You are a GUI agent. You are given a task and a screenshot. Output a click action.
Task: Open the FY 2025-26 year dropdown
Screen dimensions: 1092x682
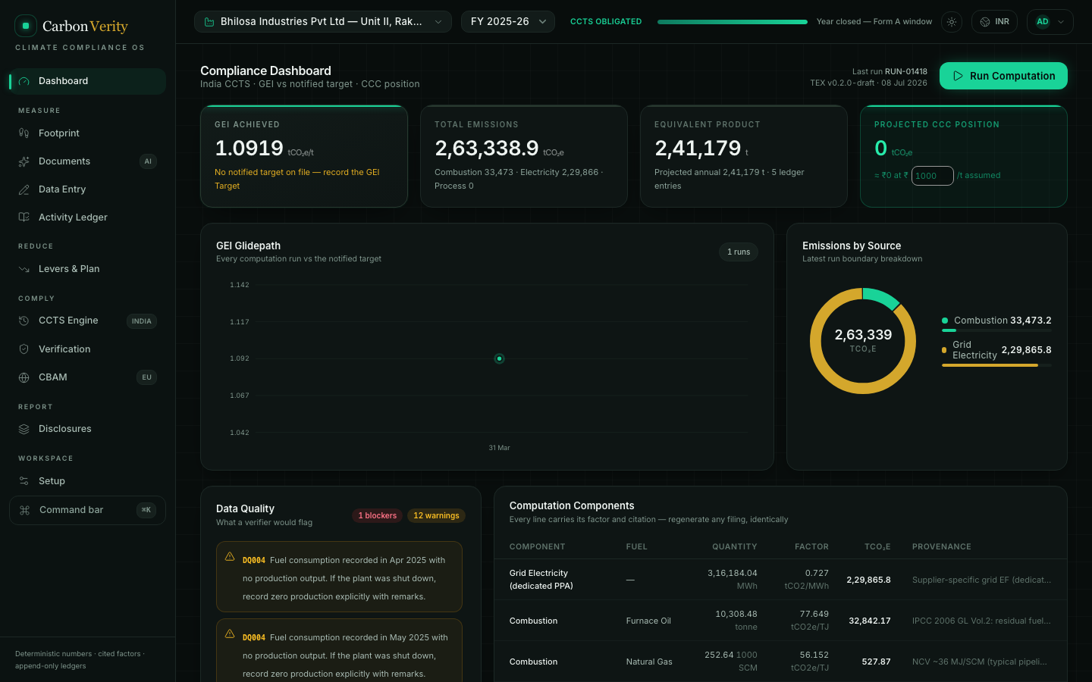[508, 22]
